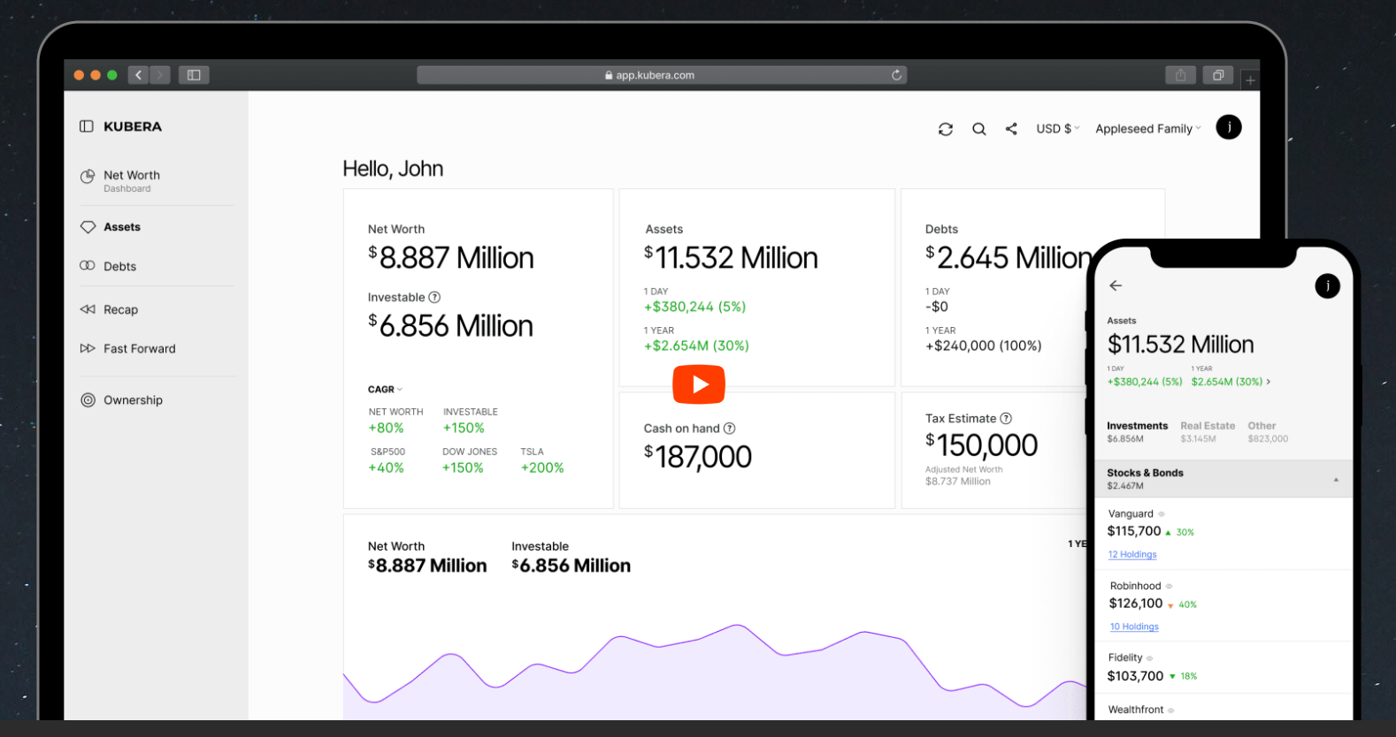Viewport: 1396px width, 737px height.
Task: Open the 10 Holdings link under Robinhood
Action: [1134, 627]
